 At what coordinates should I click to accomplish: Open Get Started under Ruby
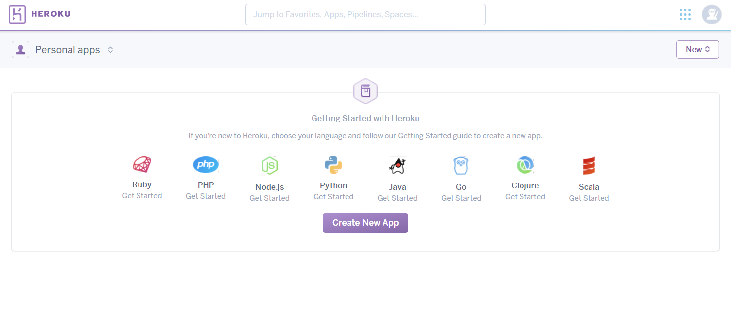[142, 196]
